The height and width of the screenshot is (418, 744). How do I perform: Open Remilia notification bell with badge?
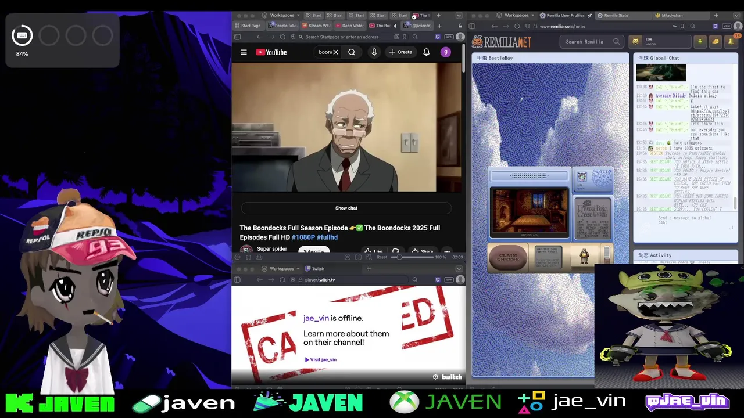[731, 41]
